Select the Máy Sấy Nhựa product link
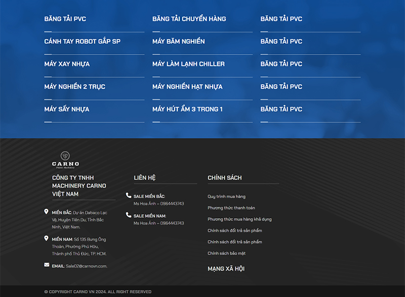 pos(67,109)
